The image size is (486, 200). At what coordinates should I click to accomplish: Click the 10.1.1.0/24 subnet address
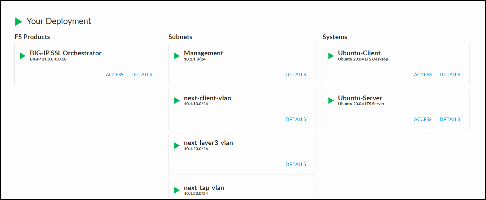[x=195, y=59]
